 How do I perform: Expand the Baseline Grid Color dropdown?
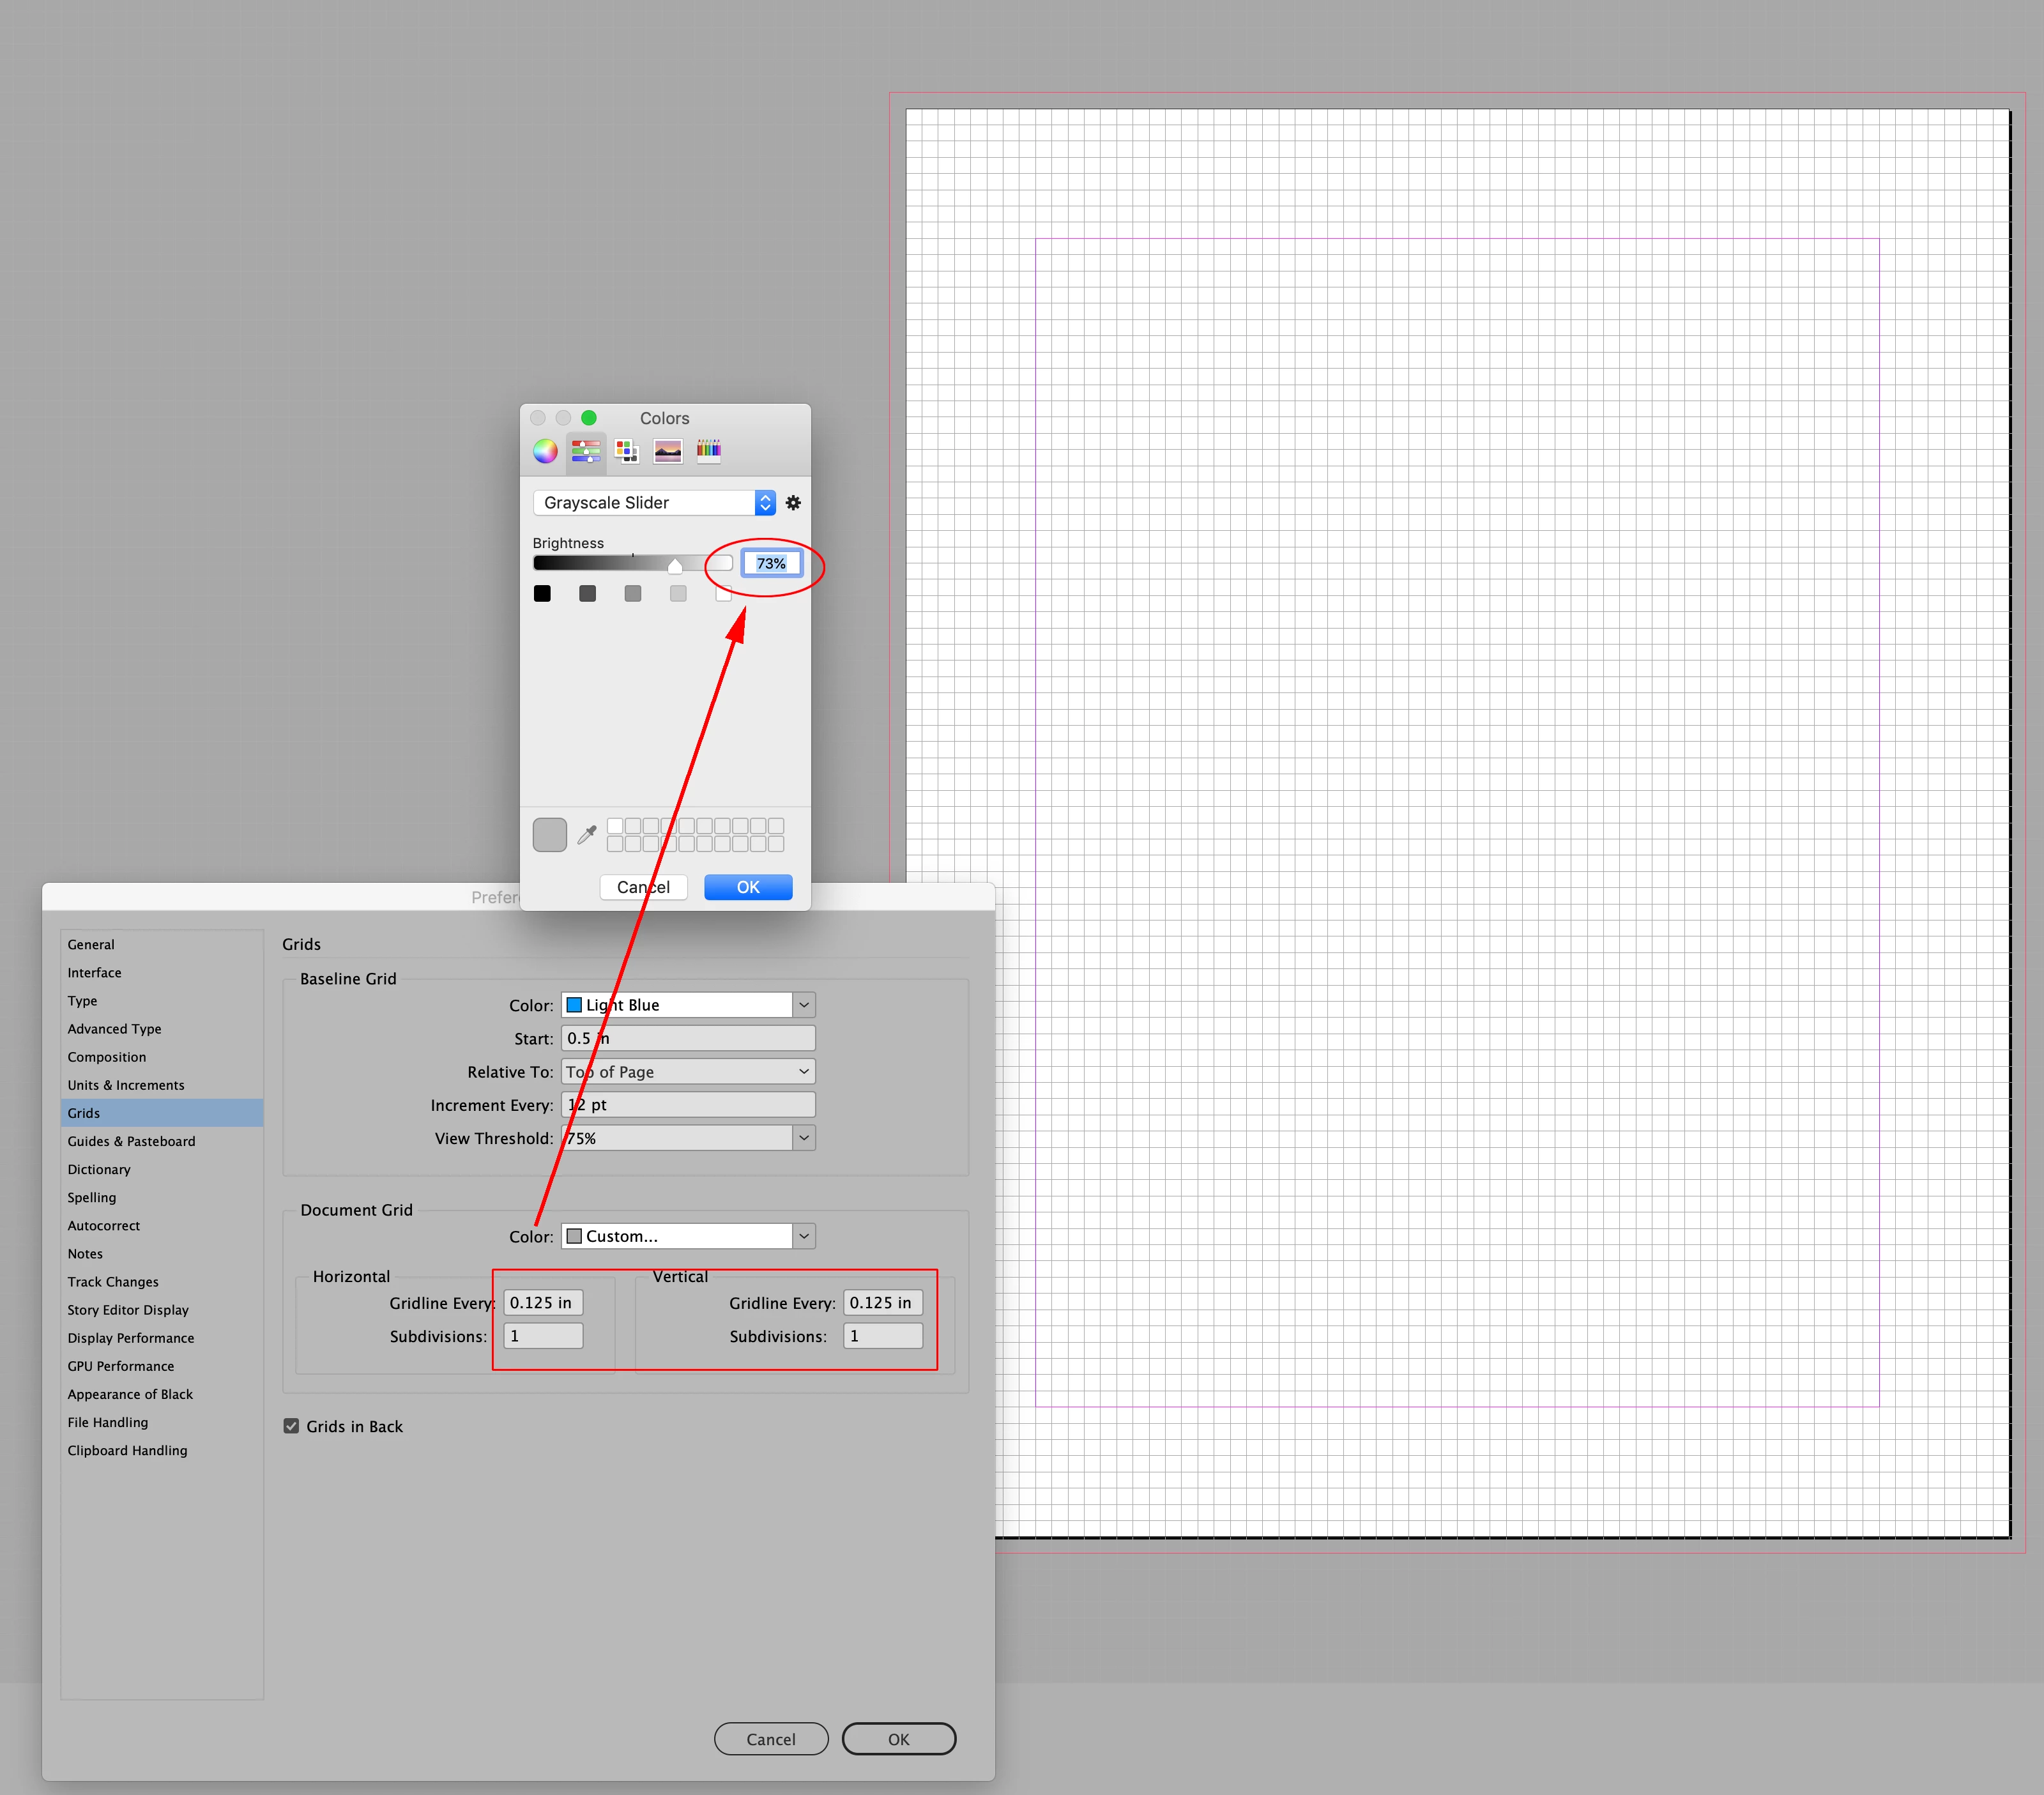(804, 1005)
